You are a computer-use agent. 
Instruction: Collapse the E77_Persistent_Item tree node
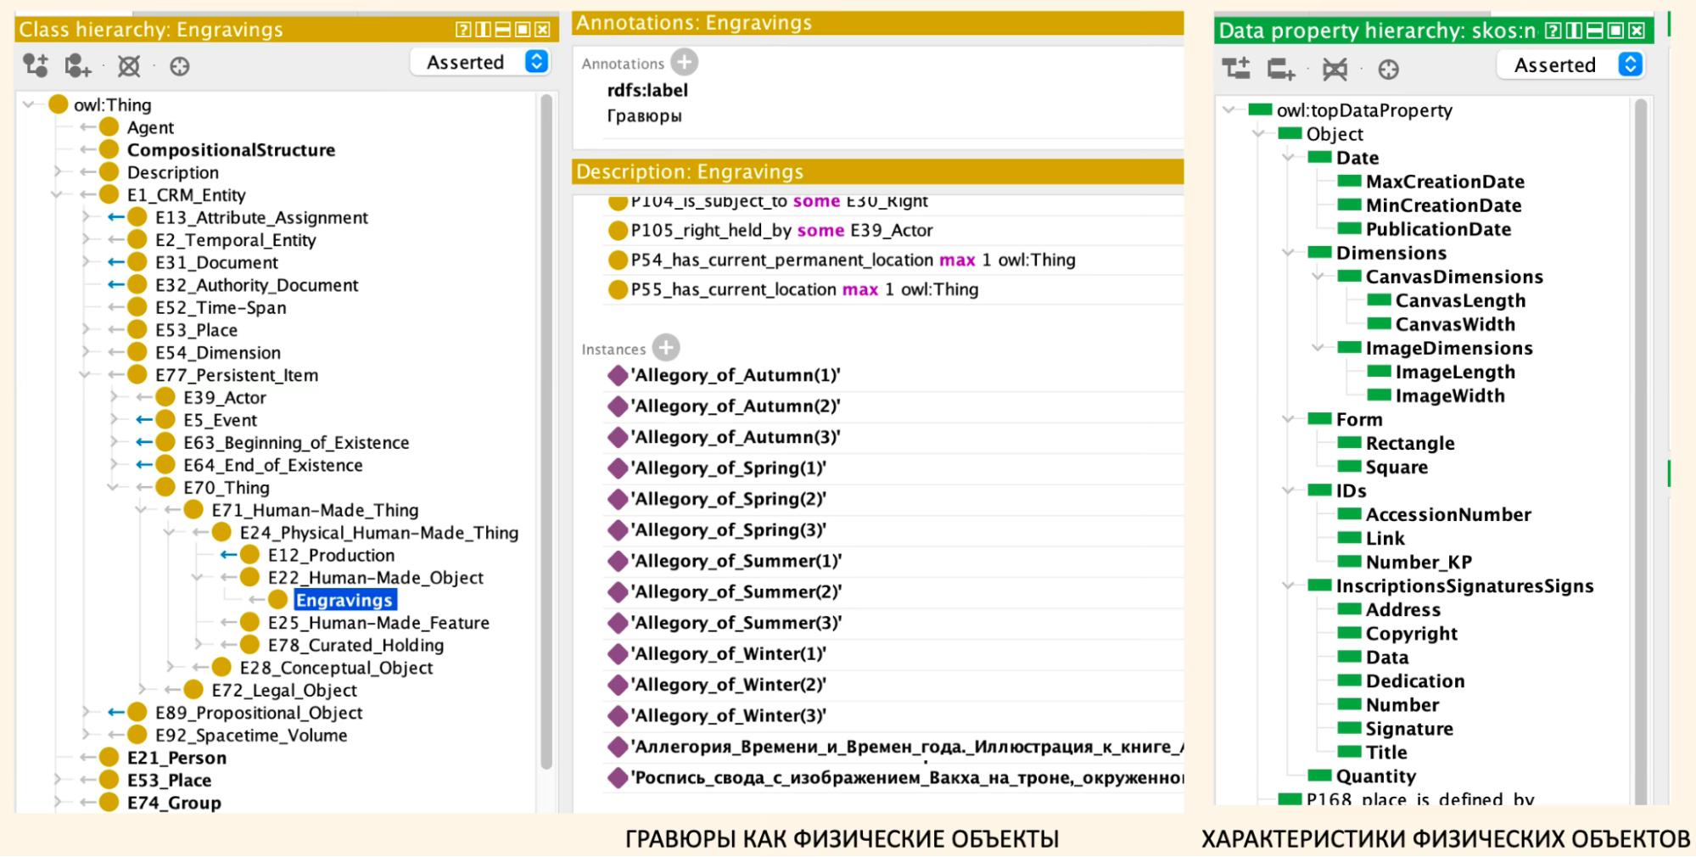point(85,375)
